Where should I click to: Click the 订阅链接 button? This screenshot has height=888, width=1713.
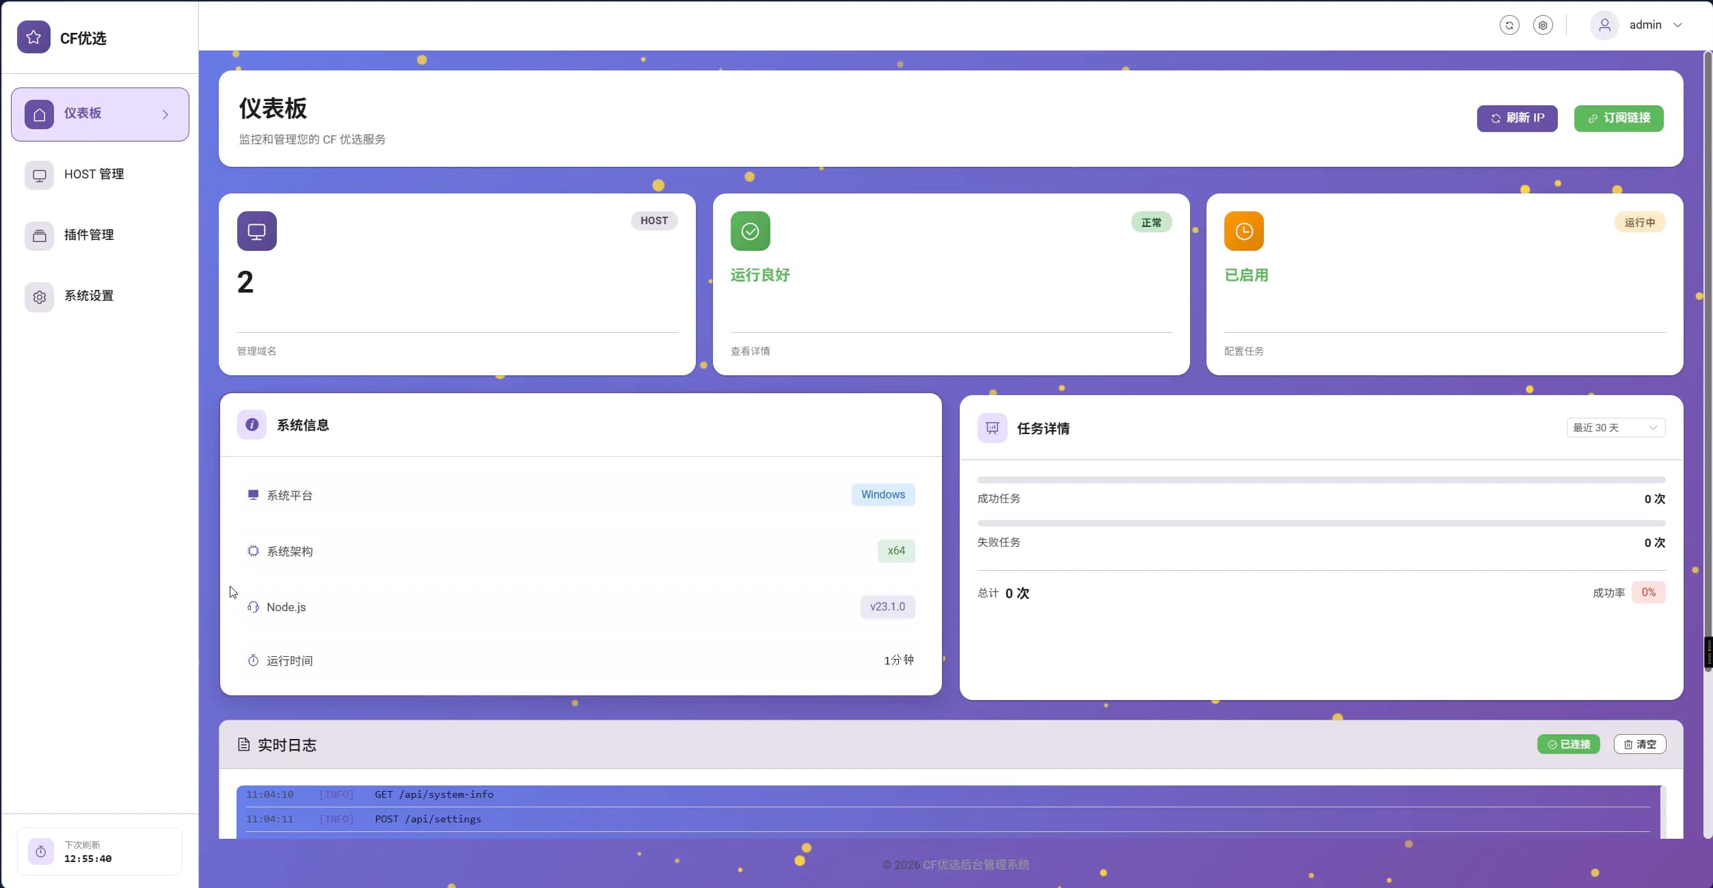click(x=1619, y=118)
